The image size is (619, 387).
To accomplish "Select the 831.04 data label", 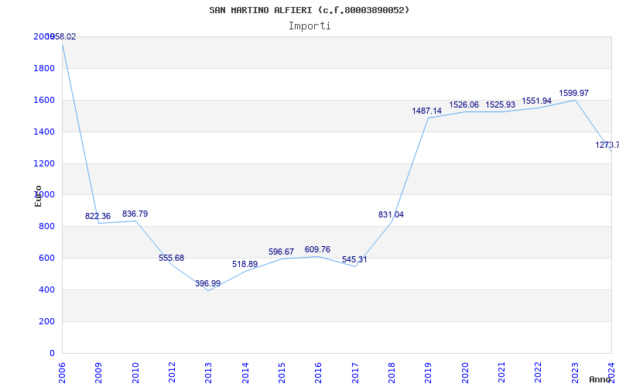I will (x=391, y=215).
